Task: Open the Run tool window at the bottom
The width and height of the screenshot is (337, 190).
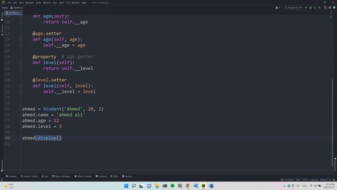Action: click(45, 176)
